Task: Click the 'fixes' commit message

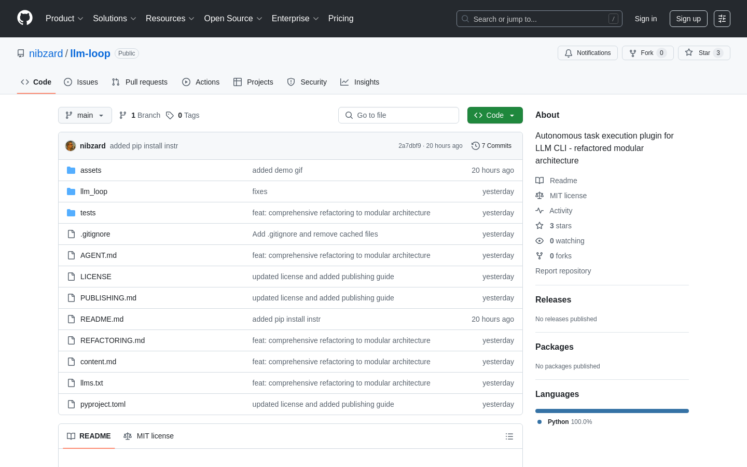Action: [x=260, y=191]
